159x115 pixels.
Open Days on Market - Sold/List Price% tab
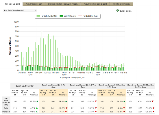coord(63,4)
